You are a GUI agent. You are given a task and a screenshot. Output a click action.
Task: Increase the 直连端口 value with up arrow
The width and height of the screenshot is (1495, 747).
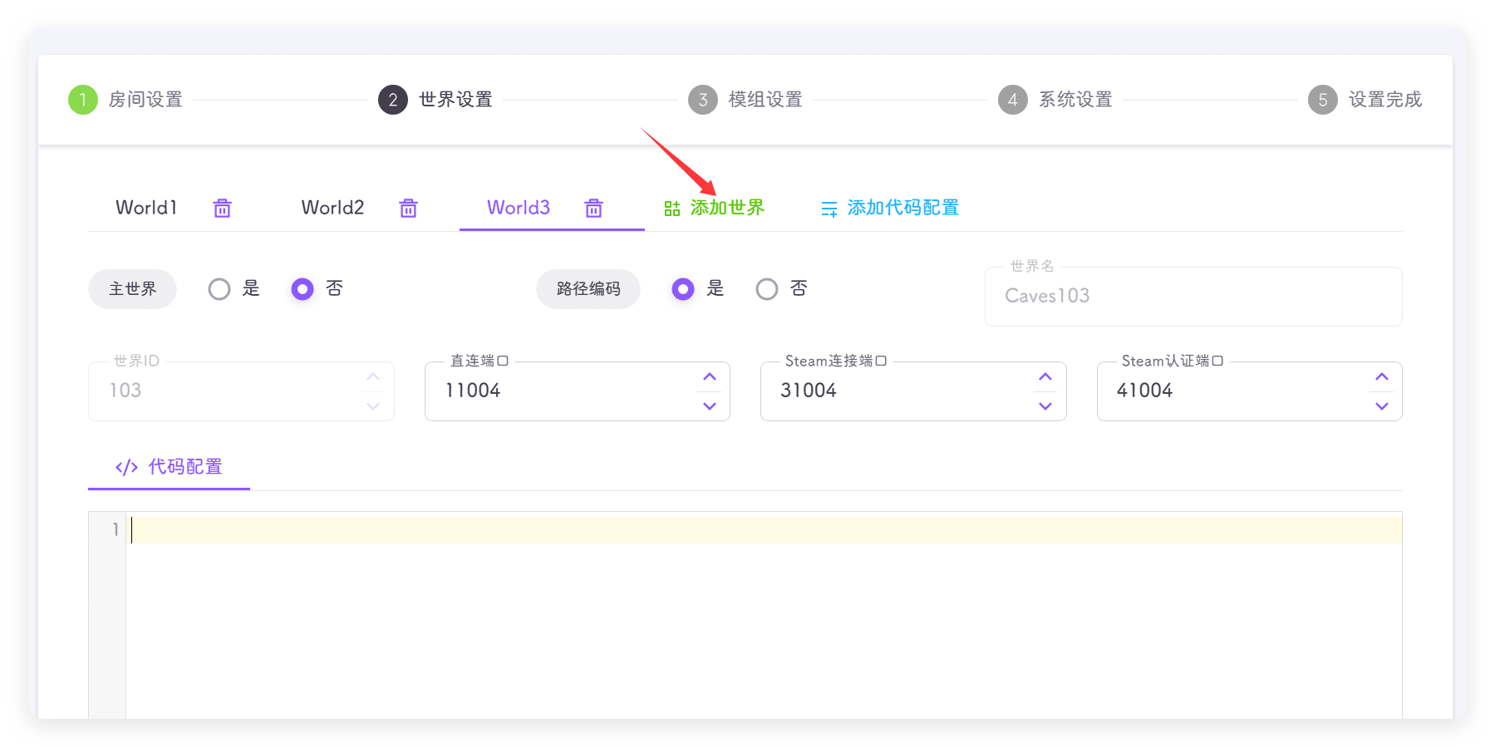coord(709,377)
